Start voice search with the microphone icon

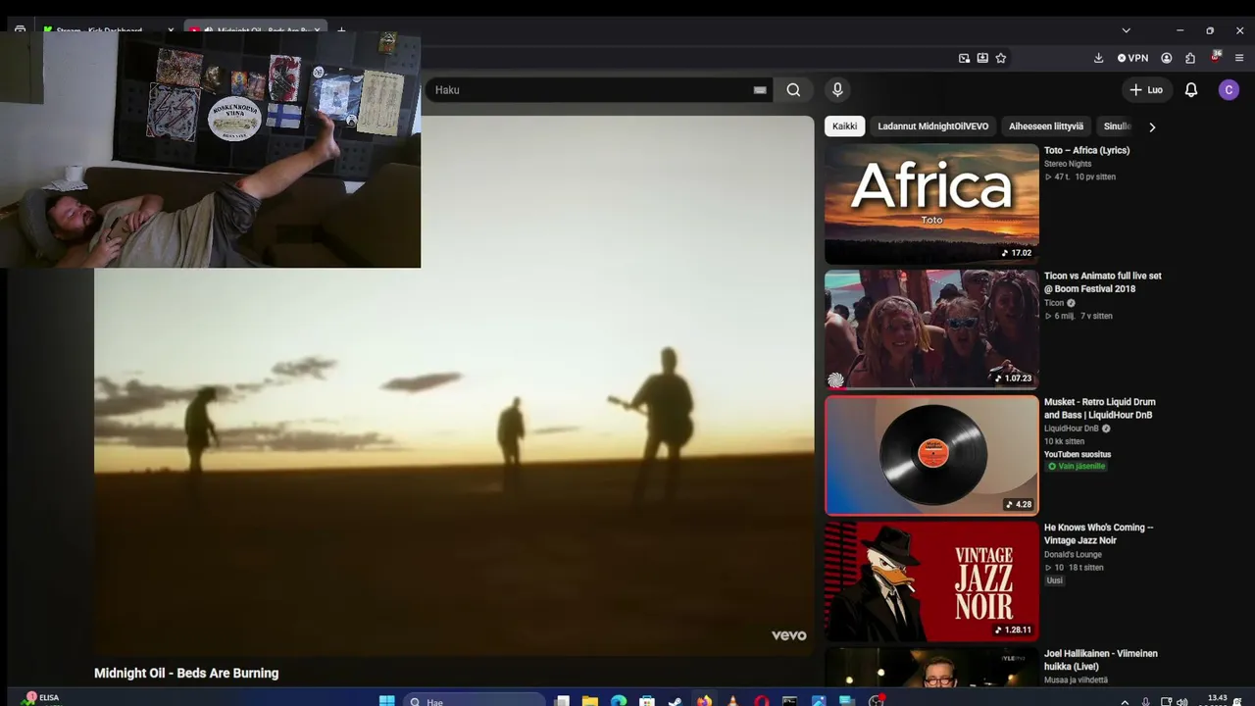coord(837,90)
